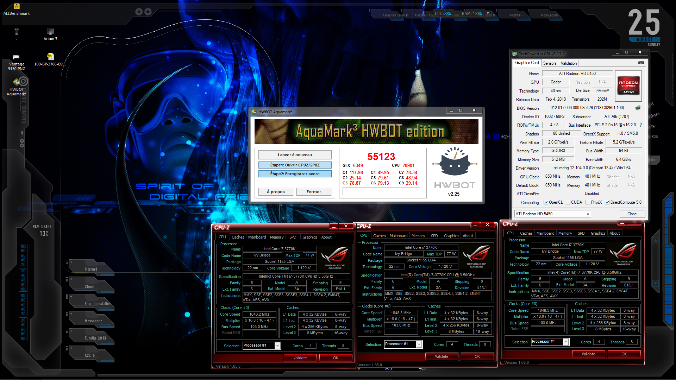Click the ROG logo in left CPU-Z window
The image size is (676, 380).
click(334, 258)
